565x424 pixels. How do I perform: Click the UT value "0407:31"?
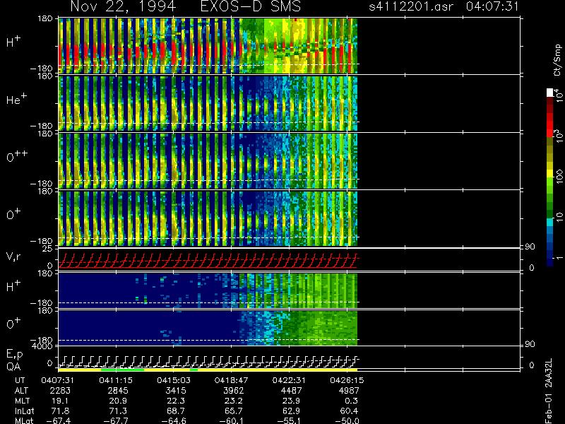pos(58,380)
